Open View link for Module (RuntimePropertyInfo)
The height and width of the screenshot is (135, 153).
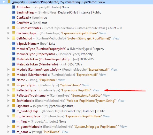(x=114, y=70)
